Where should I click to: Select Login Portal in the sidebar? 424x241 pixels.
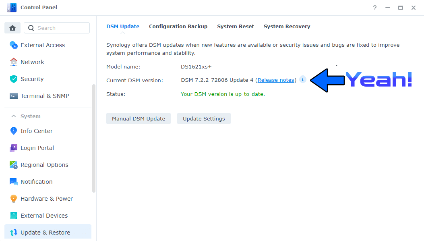pyautogui.click(x=48, y=148)
